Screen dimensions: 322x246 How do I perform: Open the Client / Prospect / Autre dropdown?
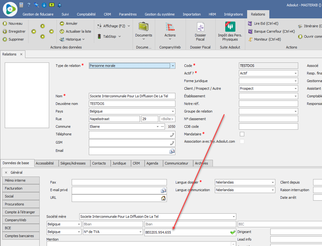tap(296, 89)
